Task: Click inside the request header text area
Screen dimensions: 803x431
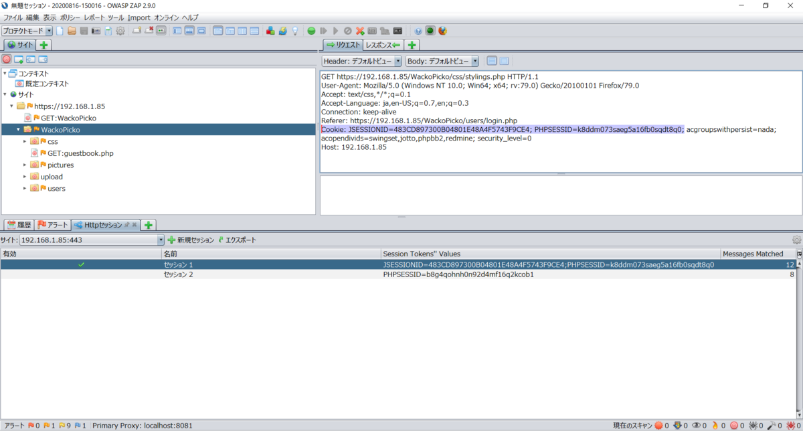Action: pyautogui.click(x=561, y=120)
